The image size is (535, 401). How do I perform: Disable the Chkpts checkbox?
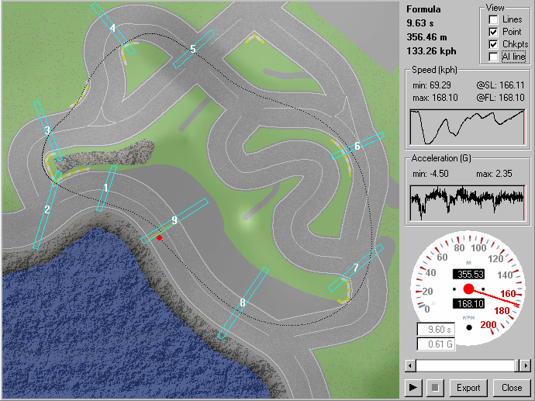(x=493, y=44)
